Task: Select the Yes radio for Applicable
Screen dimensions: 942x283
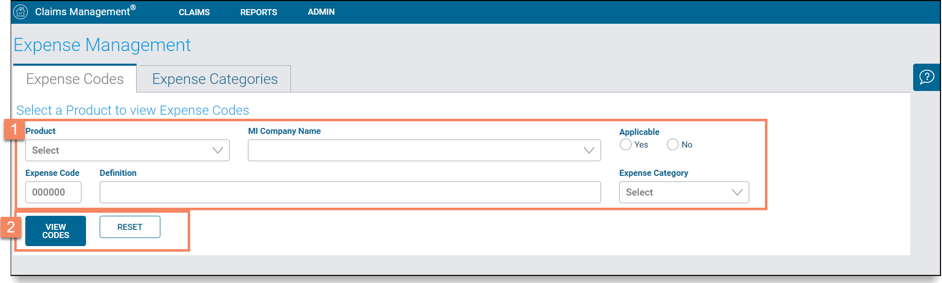Action: 626,145
